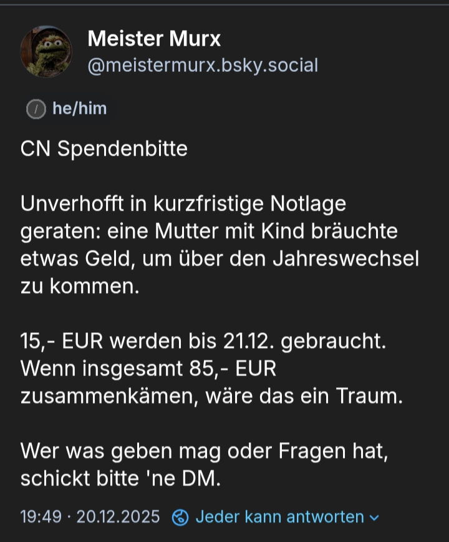Open Meister Murx's profile avatar picture
This screenshot has width=449, height=542.
pos(46,51)
